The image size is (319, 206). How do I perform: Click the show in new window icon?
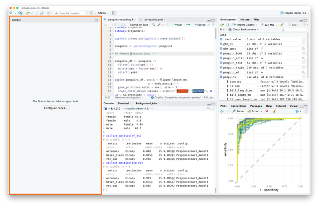(116, 25)
